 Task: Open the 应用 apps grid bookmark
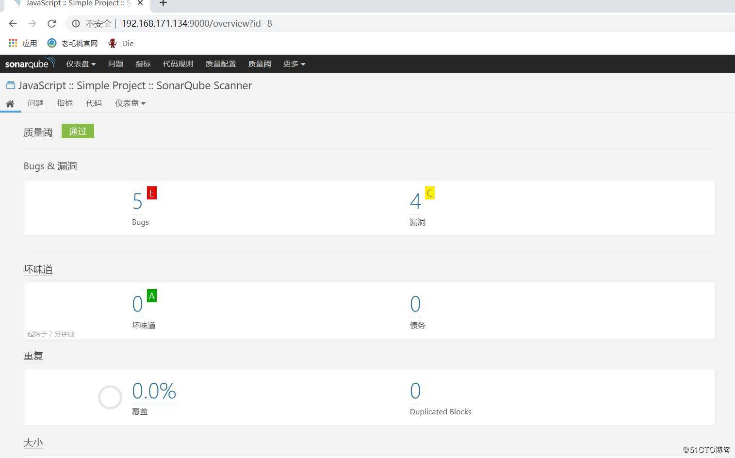click(x=23, y=43)
